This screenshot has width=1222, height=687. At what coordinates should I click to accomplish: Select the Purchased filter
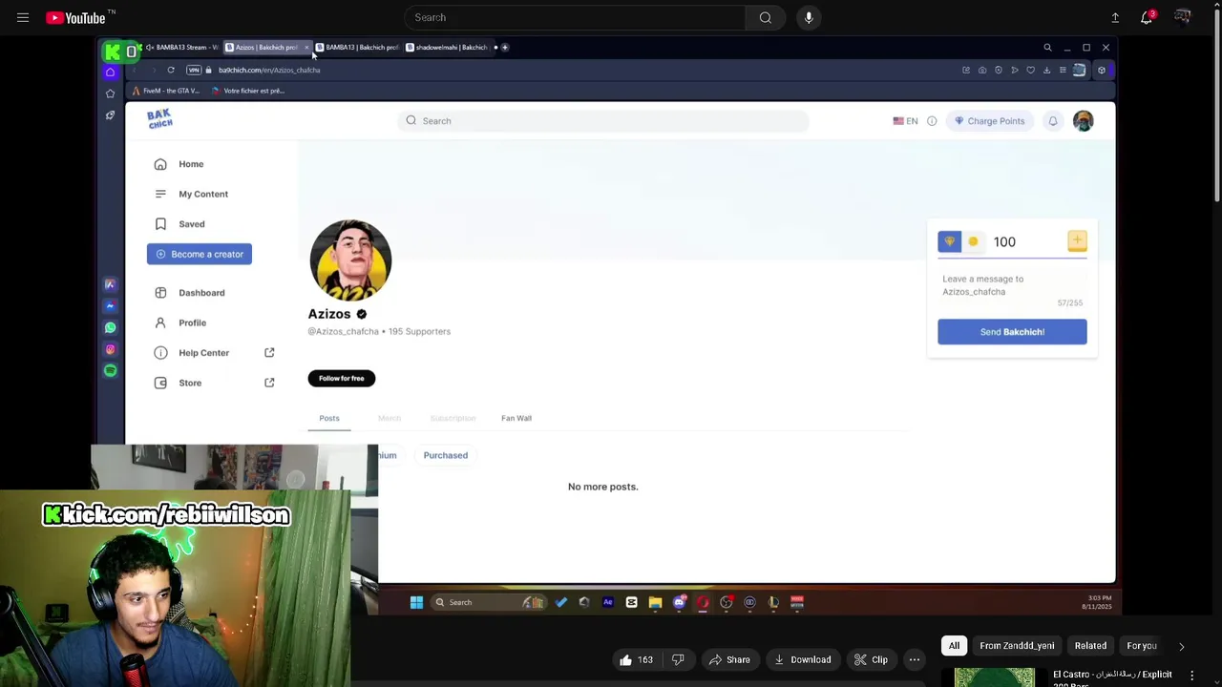click(446, 455)
